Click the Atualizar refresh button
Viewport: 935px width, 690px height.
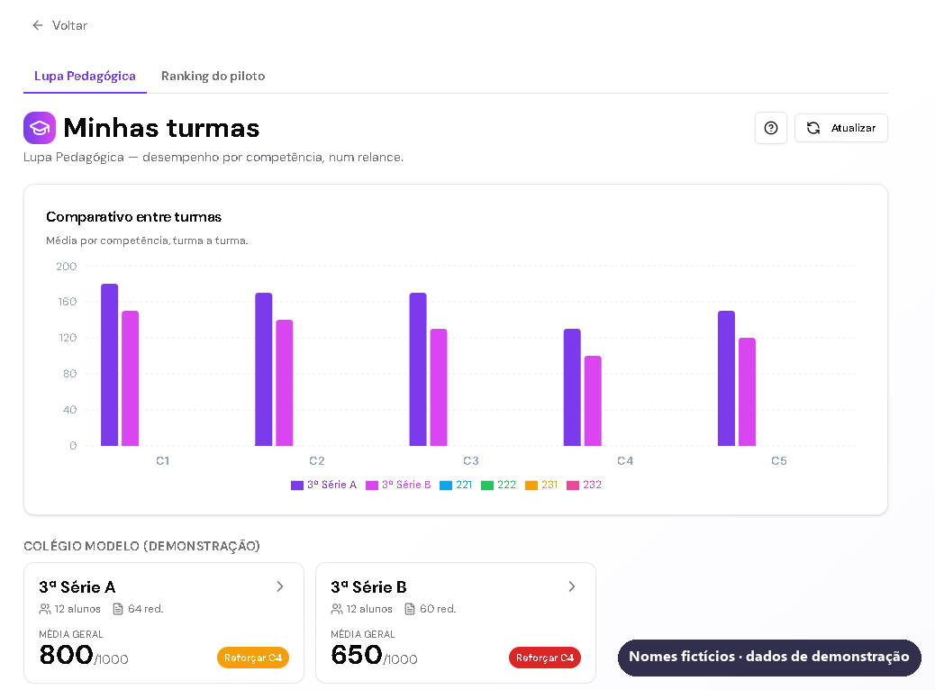pyautogui.click(x=840, y=128)
